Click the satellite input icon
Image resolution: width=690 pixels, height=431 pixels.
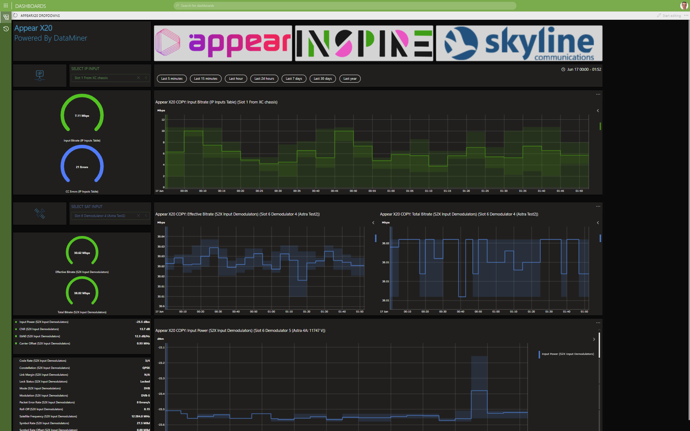(40, 213)
